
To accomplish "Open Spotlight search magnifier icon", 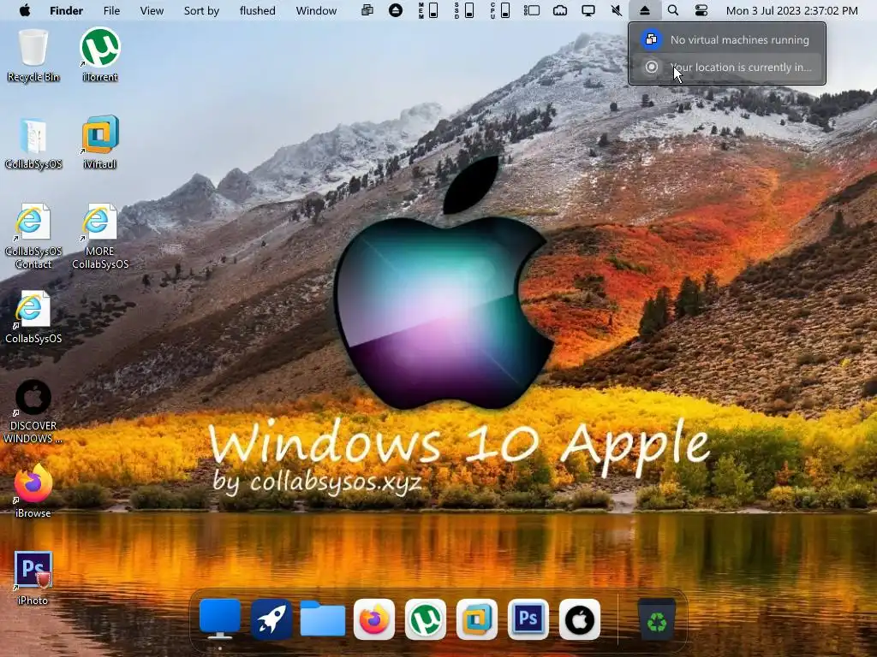I will tap(673, 10).
